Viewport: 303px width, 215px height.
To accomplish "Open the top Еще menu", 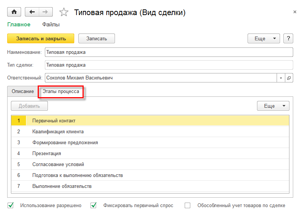I will click(263, 38).
